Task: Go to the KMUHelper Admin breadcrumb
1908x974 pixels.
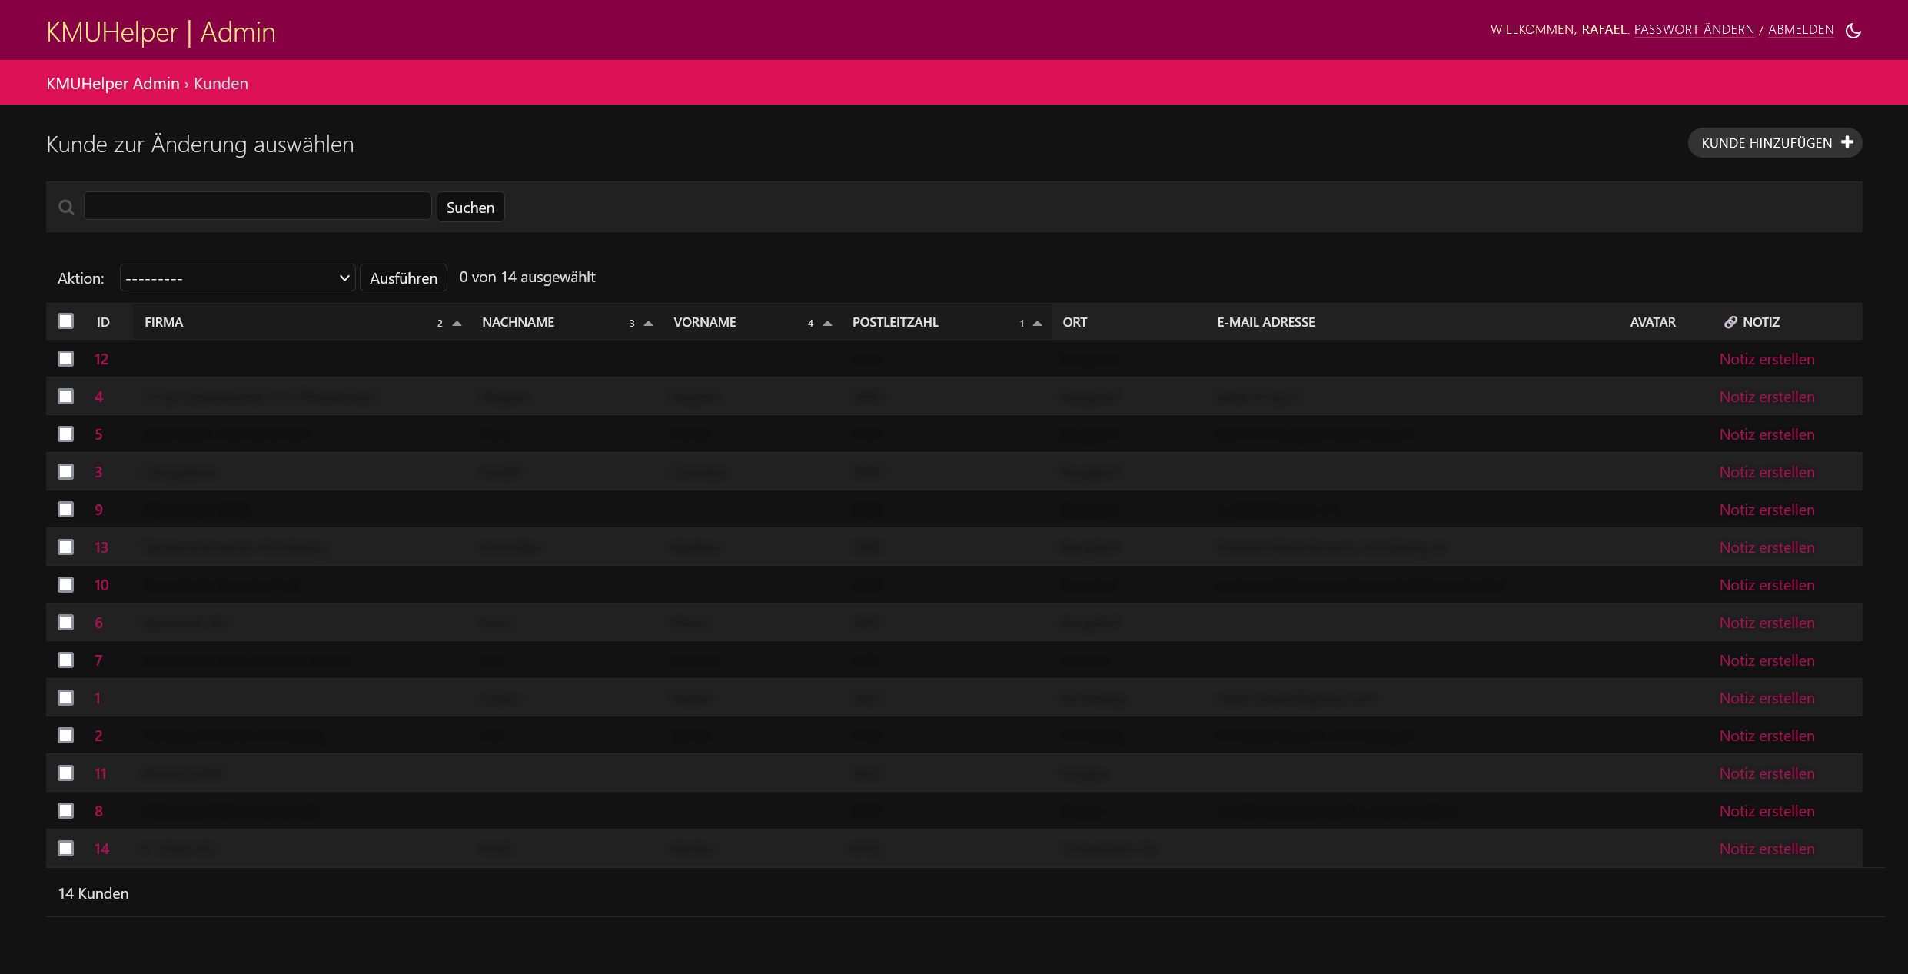Action: [112, 83]
